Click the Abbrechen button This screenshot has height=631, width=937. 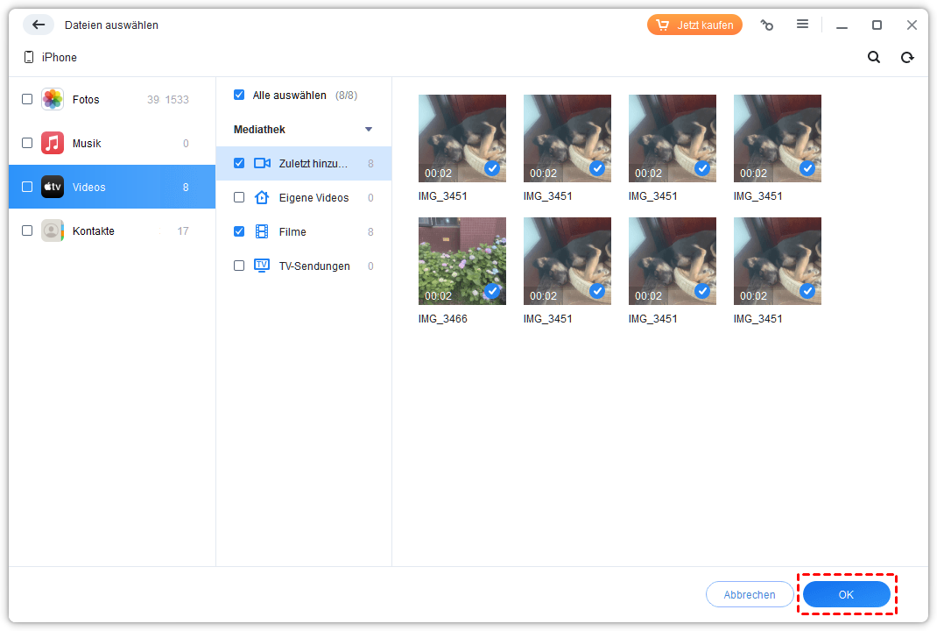point(750,594)
